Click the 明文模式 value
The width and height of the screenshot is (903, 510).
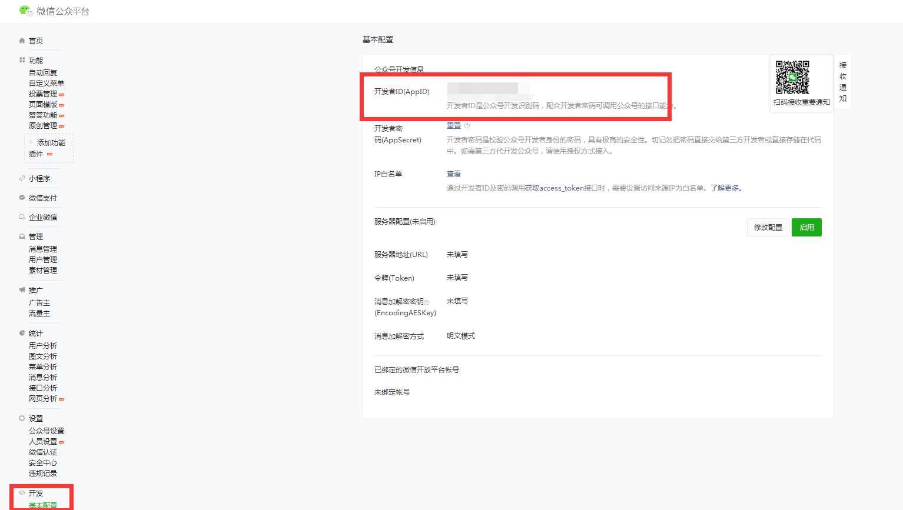click(461, 336)
